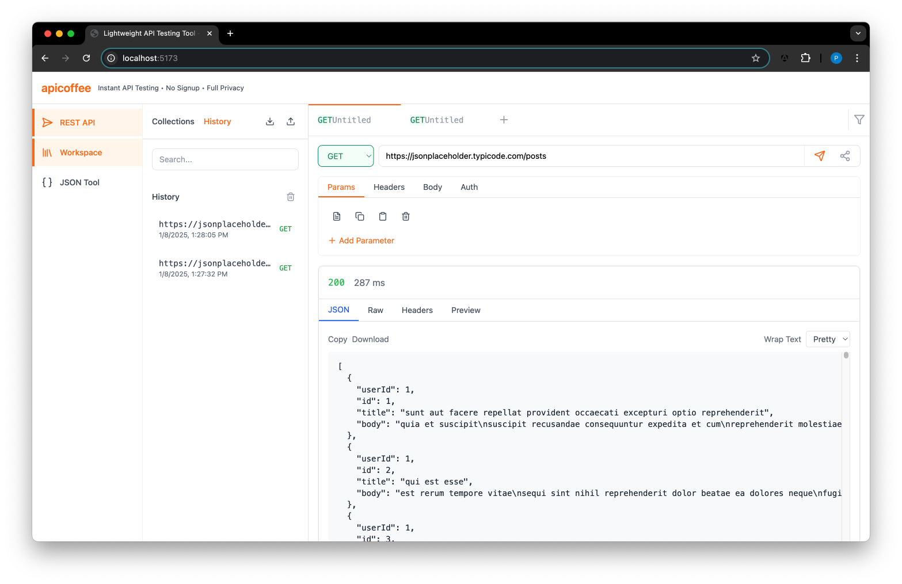Image resolution: width=902 pixels, height=584 pixels.
Task: Open the Pretty format dropdown
Action: [828, 339]
